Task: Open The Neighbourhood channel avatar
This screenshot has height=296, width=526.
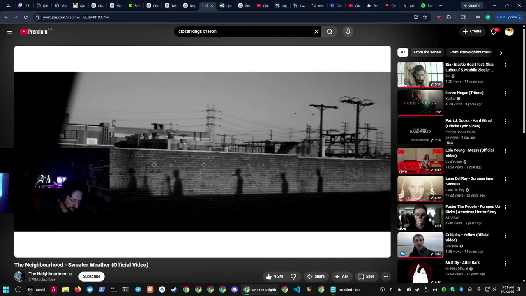Action: 19,276
